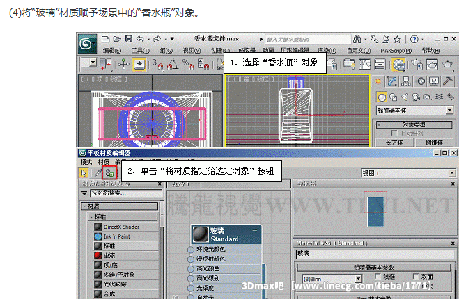Select the Cameras category icon
Viewport: 459px width, 299px height.
click(416, 97)
